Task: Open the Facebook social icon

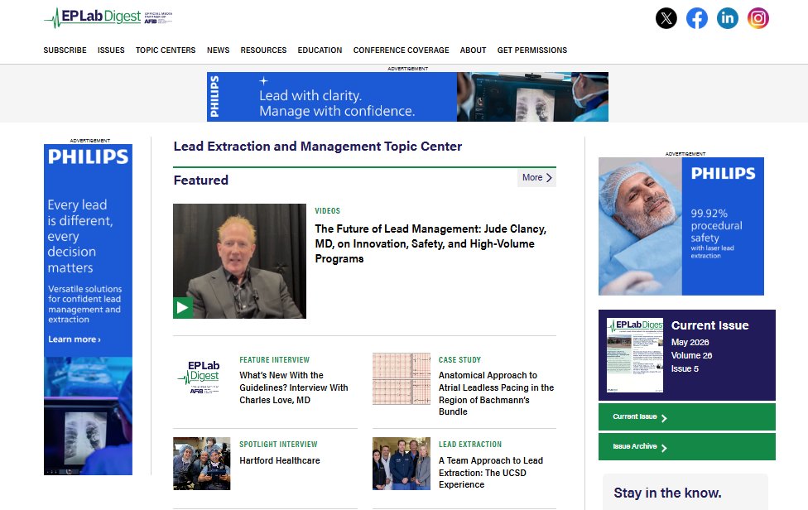Action: pyautogui.click(x=697, y=18)
